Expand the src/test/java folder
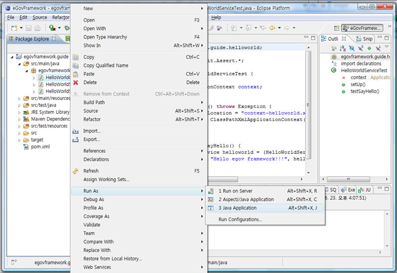The height and width of the screenshot is (273, 397). pyautogui.click(x=20, y=105)
